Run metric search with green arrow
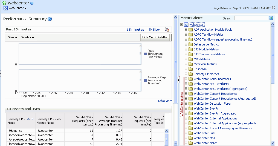This screenshot has width=278, height=146. point(271,18)
